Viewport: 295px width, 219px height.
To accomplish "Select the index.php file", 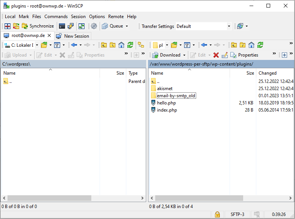I will (x=167, y=110).
